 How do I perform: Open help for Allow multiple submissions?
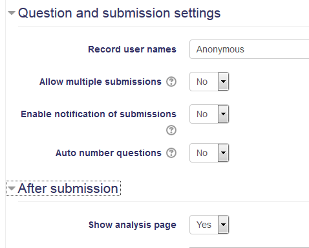pyautogui.click(x=171, y=82)
